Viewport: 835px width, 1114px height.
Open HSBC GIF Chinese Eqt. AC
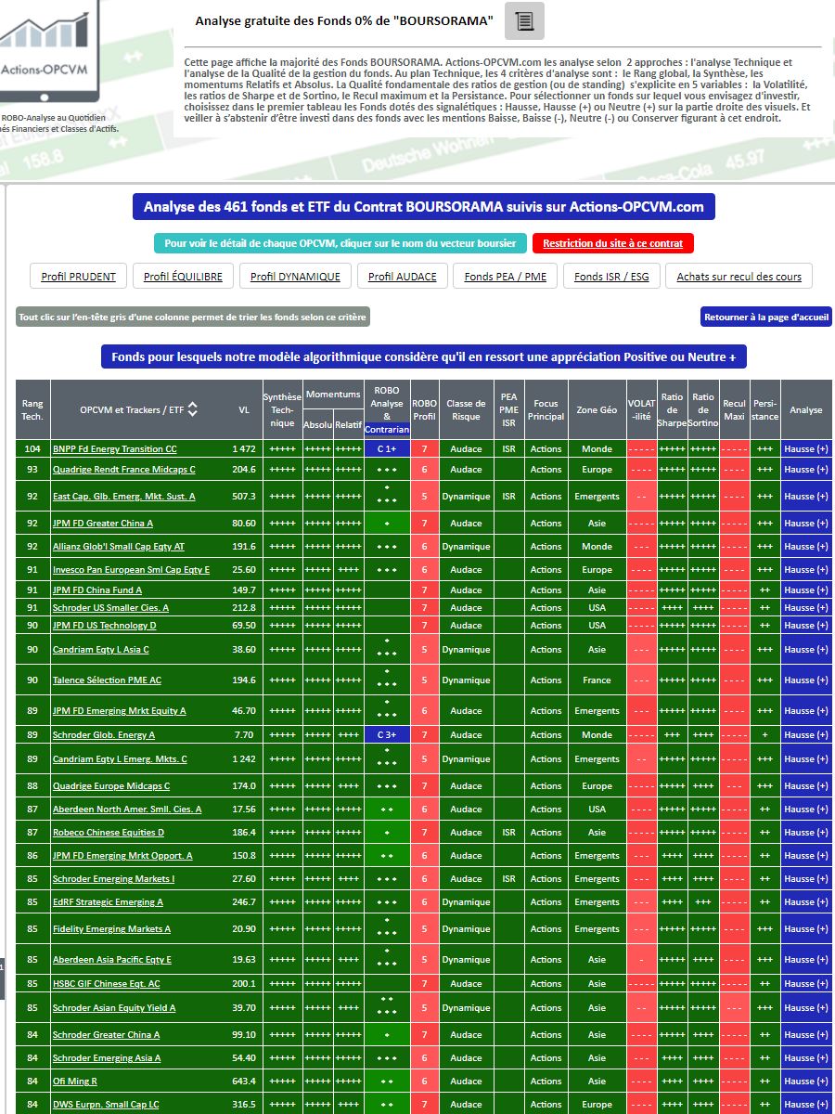point(106,984)
